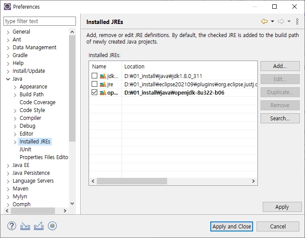Expand the Gradle tree node
Viewport: 305px width, 238px height.
click(8, 56)
